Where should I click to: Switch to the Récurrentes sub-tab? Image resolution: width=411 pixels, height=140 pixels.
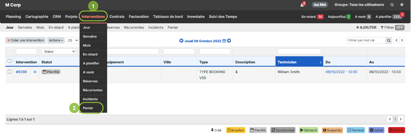click(134, 28)
